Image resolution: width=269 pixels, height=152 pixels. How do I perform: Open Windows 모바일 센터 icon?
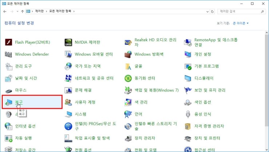(68, 54)
